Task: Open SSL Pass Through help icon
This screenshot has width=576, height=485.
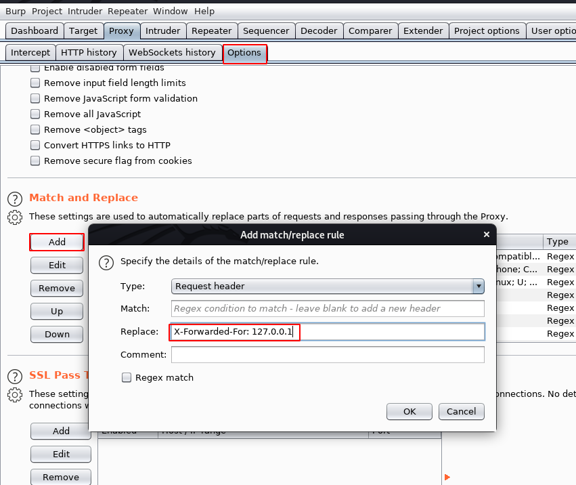Action: 15,376
